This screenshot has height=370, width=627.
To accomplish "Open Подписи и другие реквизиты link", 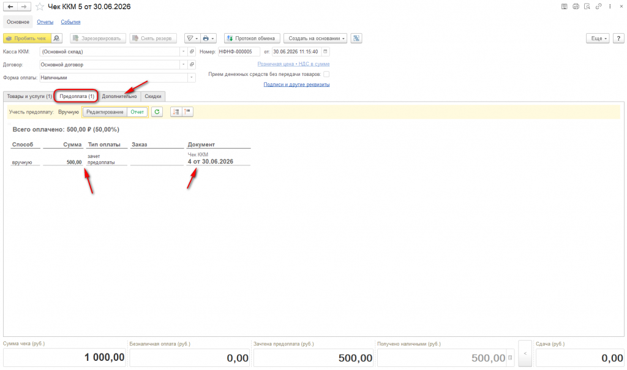I will point(297,85).
